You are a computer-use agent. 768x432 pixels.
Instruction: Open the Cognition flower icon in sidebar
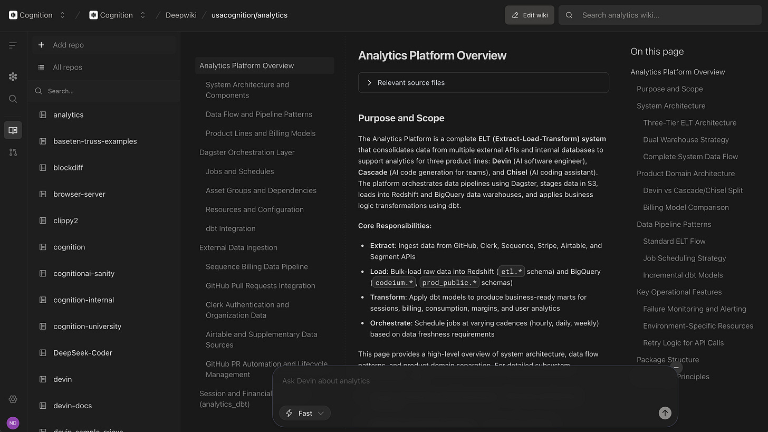13,76
